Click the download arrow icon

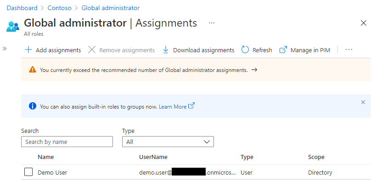coord(165,50)
